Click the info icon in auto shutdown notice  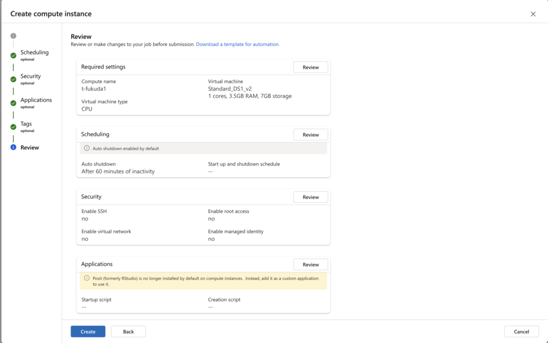click(x=87, y=149)
